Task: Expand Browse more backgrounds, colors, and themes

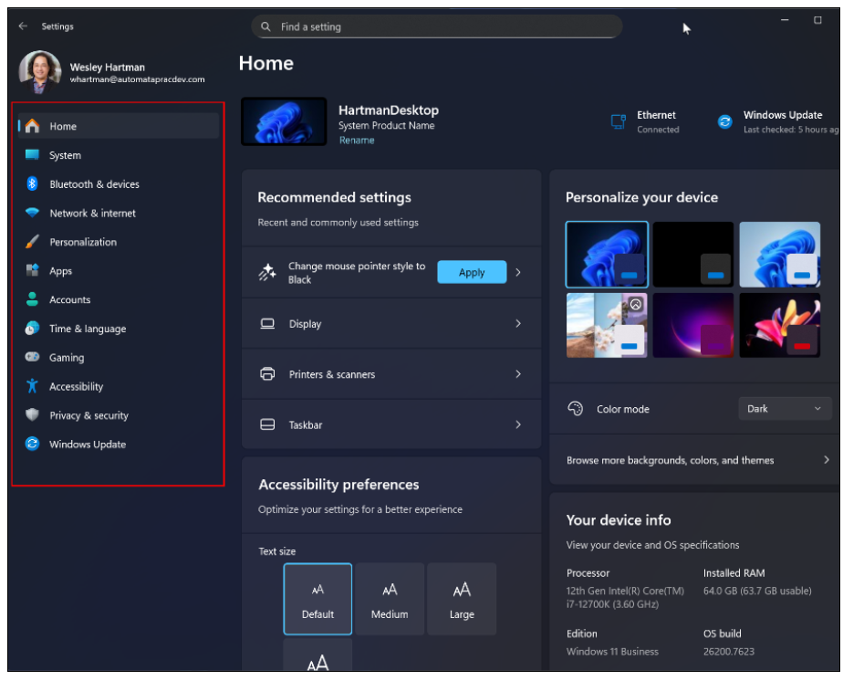Action: [x=697, y=460]
